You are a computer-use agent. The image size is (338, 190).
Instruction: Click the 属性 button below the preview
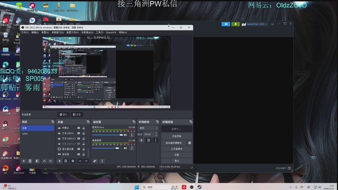point(63,114)
